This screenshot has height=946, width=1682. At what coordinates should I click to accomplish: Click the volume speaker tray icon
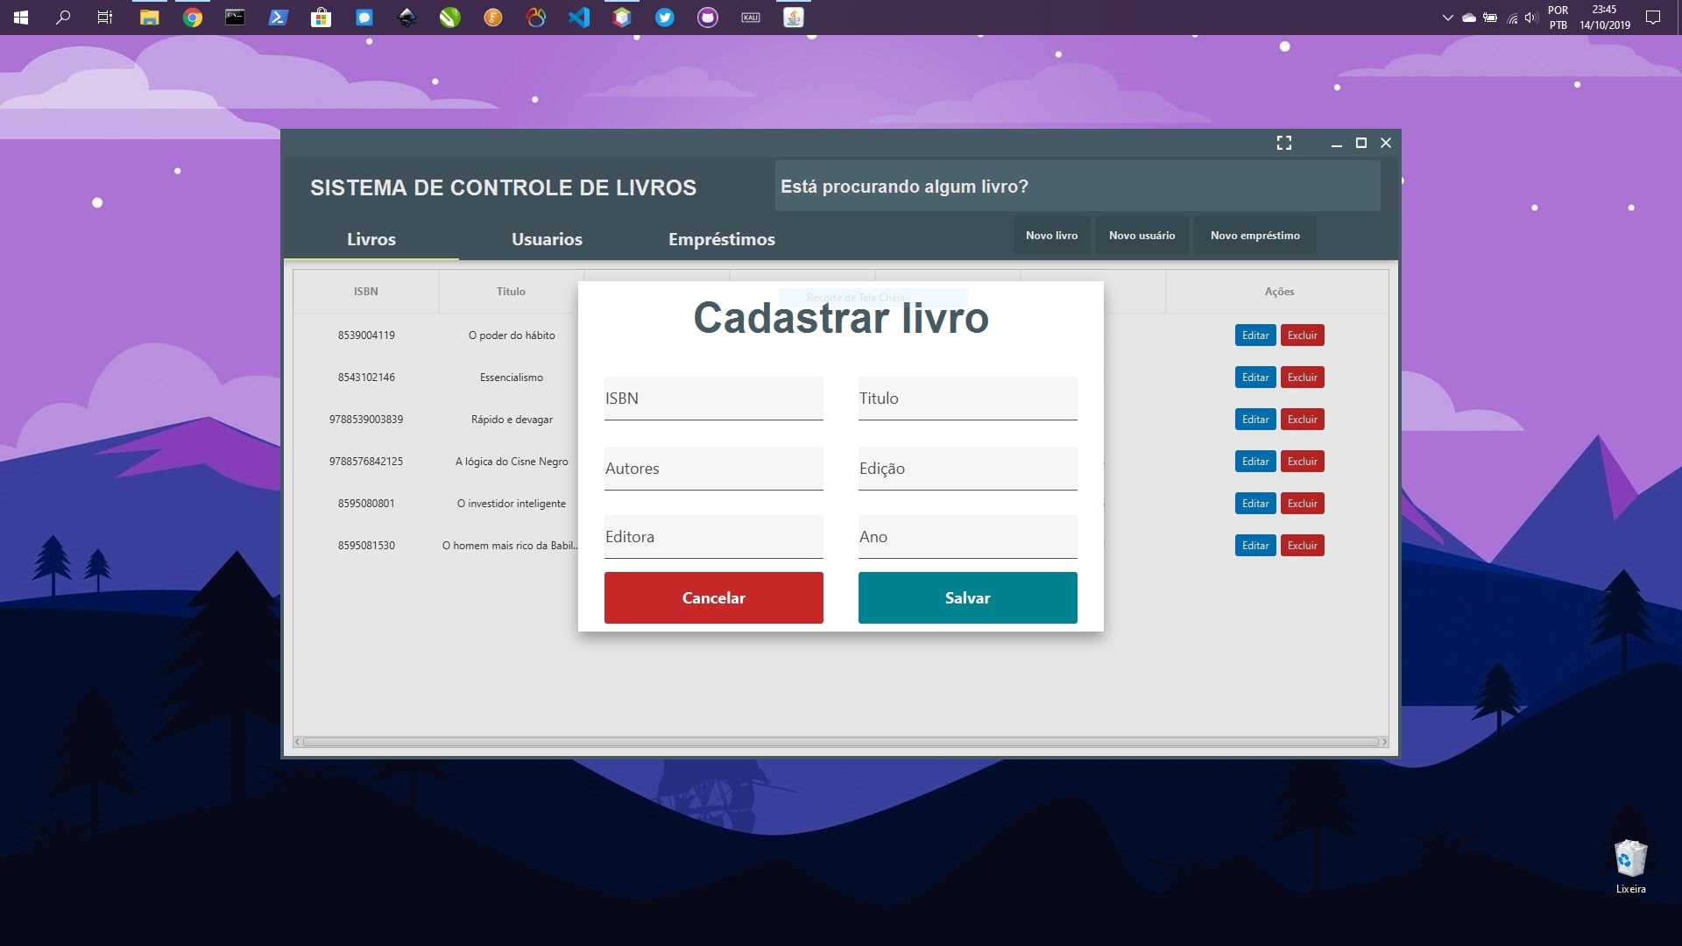pyautogui.click(x=1530, y=18)
